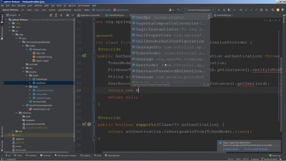This screenshot has width=286, height=161.
Task: Open the notification's more options dots
Action: [278, 145]
